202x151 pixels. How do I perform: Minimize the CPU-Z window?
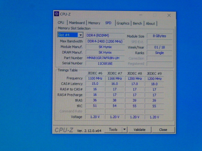pos(141,15)
